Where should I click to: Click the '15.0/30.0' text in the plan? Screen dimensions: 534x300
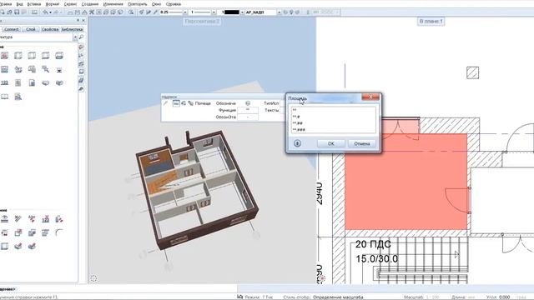point(376,259)
